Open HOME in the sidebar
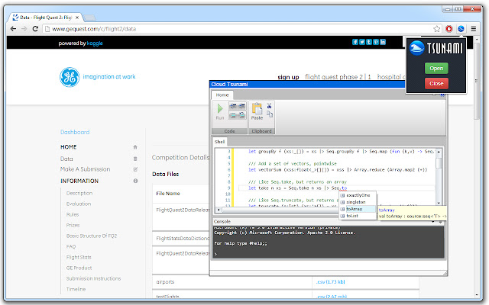Screen dimensions: 489x305 click(68, 147)
